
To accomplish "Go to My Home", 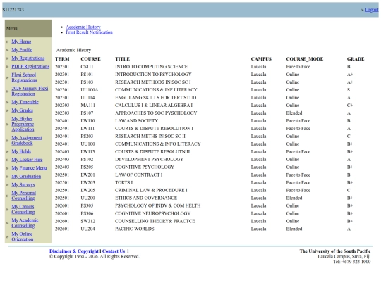I will [21, 42].
